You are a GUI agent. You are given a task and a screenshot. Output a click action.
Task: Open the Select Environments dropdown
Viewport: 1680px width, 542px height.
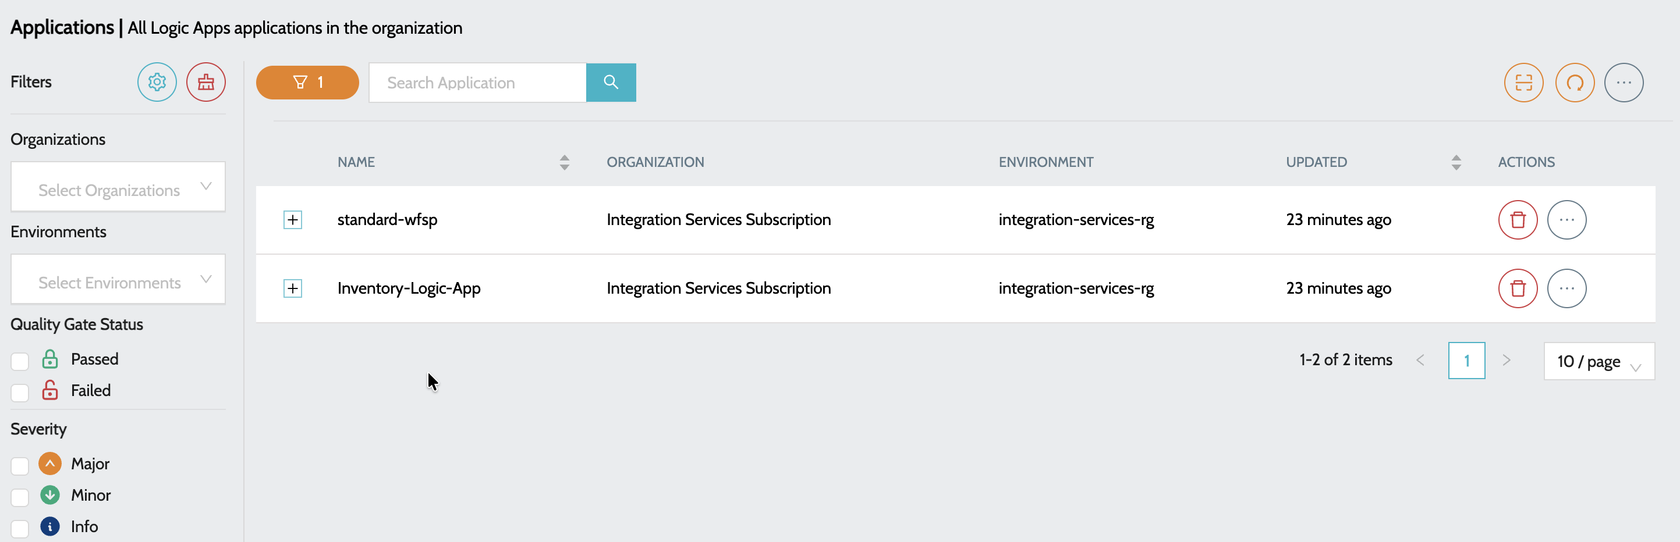click(118, 279)
